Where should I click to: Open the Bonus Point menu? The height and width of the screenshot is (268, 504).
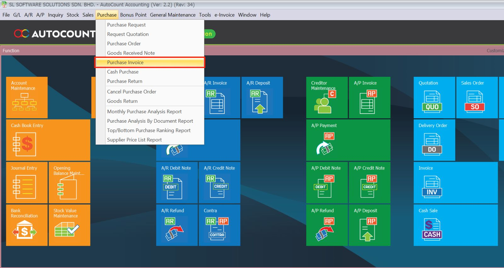click(133, 15)
